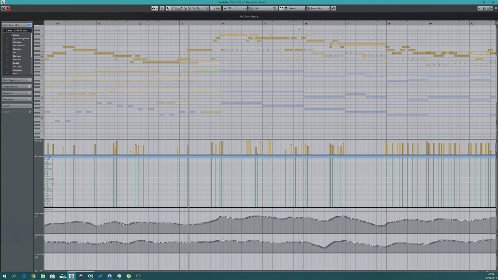The height and width of the screenshot is (280, 498).
Task: Open the insert velocity dropdown
Action: (x=216, y=8)
